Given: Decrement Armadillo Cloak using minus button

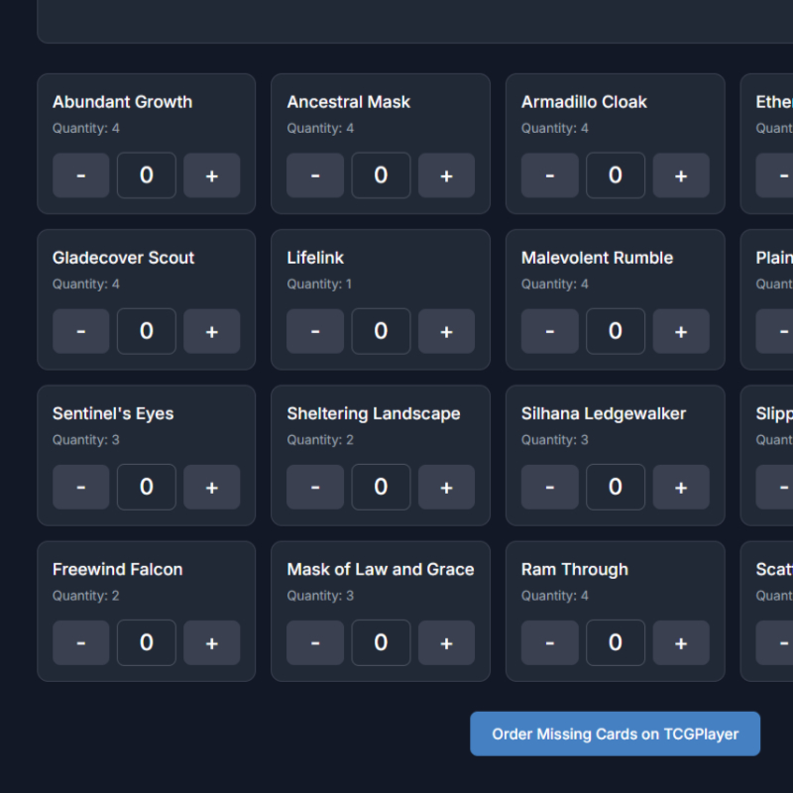Looking at the screenshot, I should (x=549, y=175).
